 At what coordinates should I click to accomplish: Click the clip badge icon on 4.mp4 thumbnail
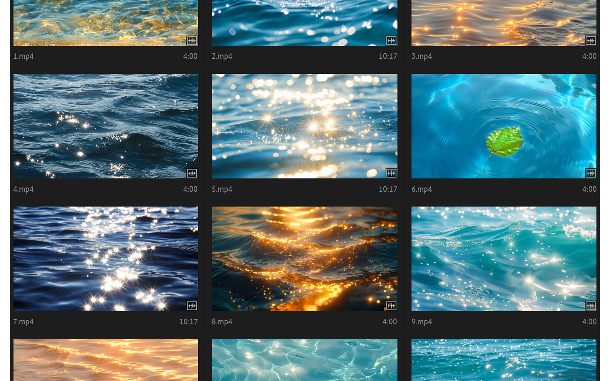pyautogui.click(x=192, y=173)
